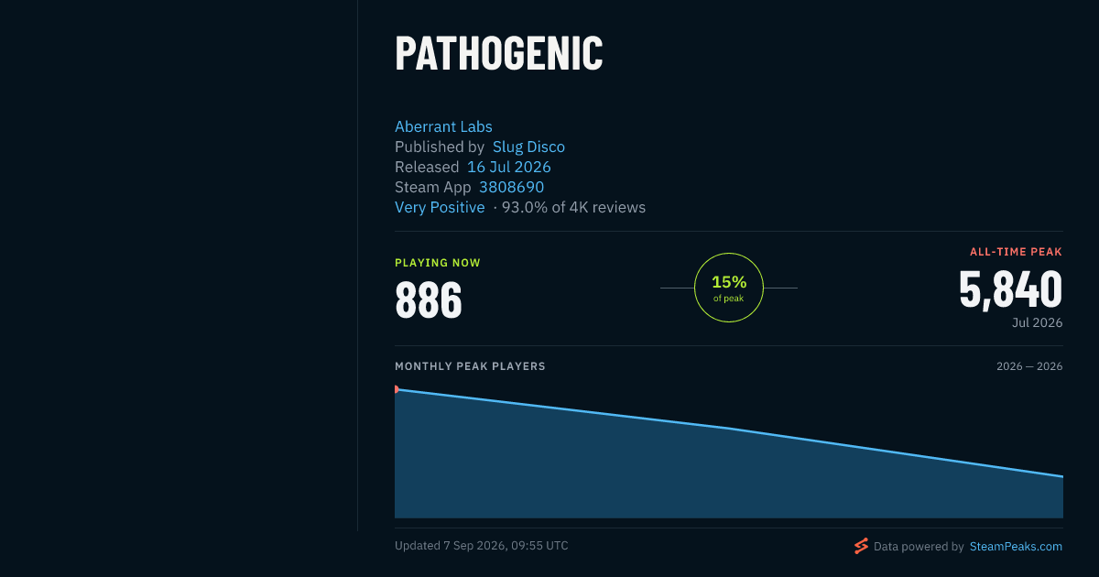Open the Aberrant Labs developer link
1099x577 pixels.
click(443, 126)
